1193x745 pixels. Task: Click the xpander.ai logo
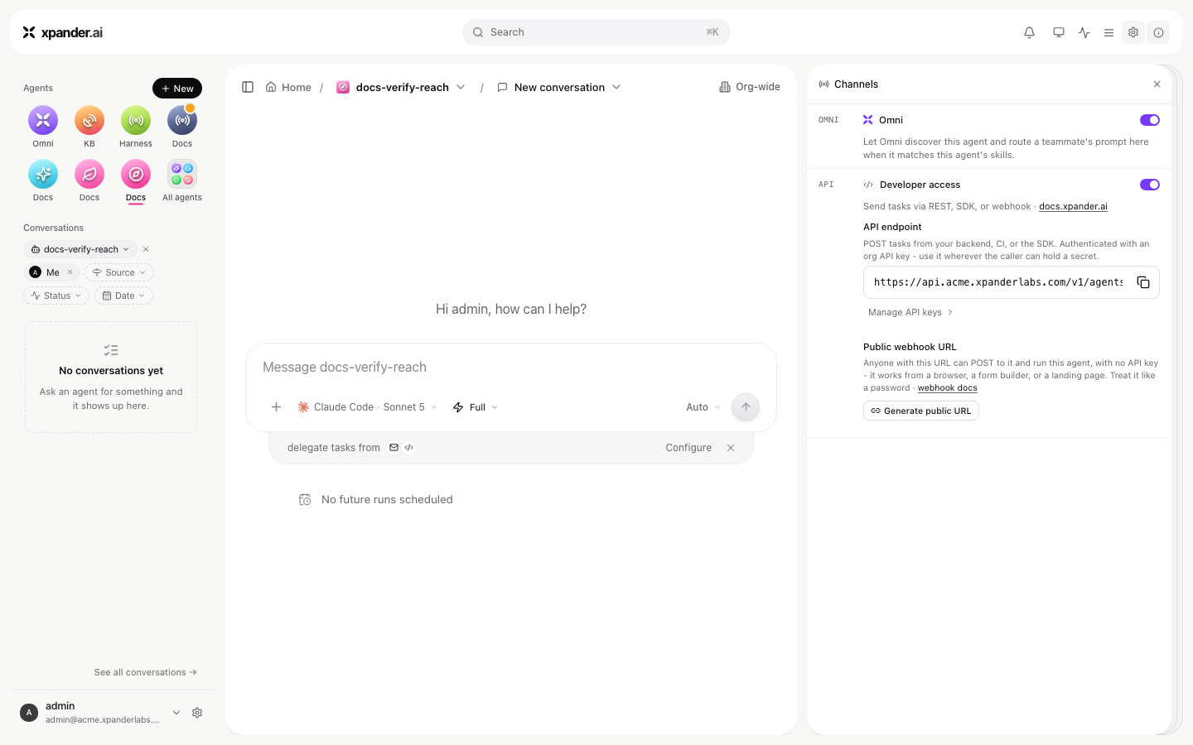pos(63,32)
